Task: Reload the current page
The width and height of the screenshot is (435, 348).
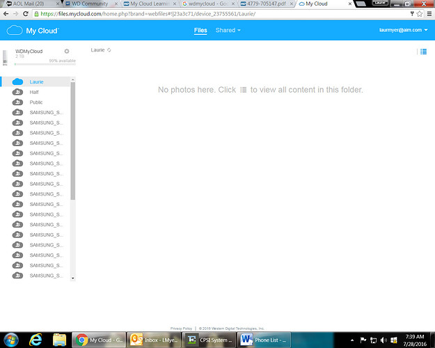Action: pyautogui.click(x=26, y=14)
